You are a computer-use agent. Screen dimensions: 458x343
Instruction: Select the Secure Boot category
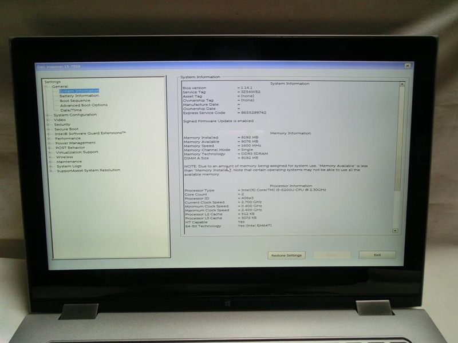[x=66, y=129]
